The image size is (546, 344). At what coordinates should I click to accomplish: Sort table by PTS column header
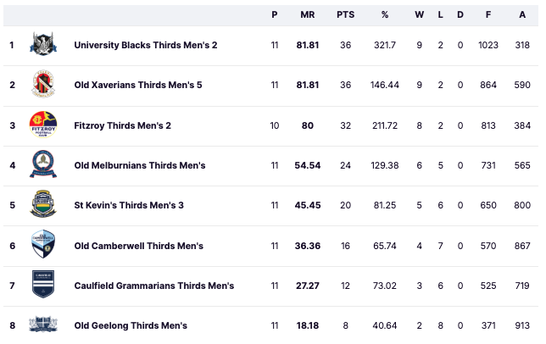coord(345,14)
